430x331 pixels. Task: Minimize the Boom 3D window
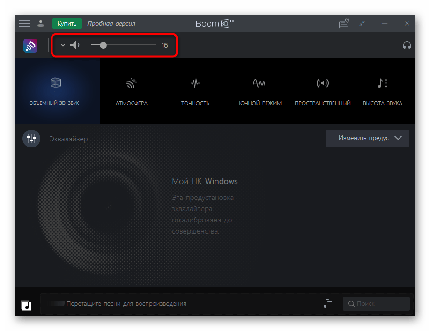[385, 23]
